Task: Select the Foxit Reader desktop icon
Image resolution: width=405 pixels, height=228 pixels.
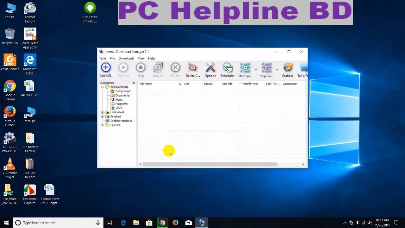Action: coord(10,62)
